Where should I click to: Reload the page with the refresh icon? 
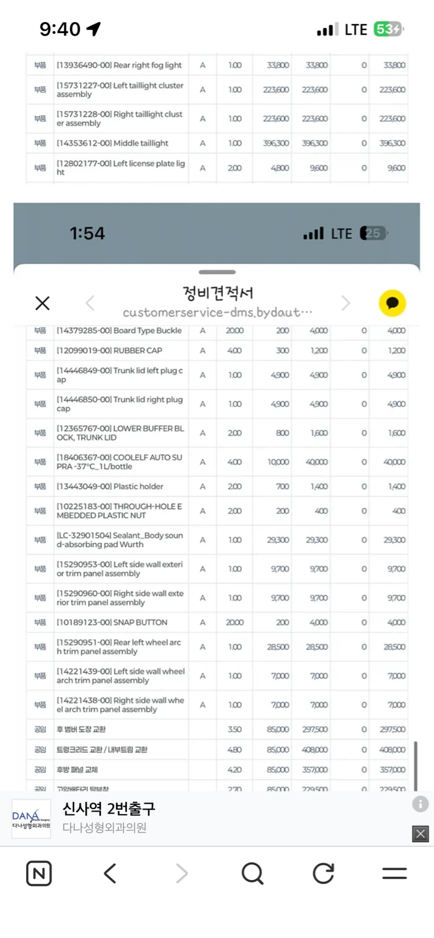pyautogui.click(x=323, y=874)
